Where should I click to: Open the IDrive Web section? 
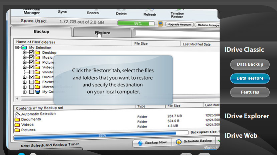click(x=241, y=136)
